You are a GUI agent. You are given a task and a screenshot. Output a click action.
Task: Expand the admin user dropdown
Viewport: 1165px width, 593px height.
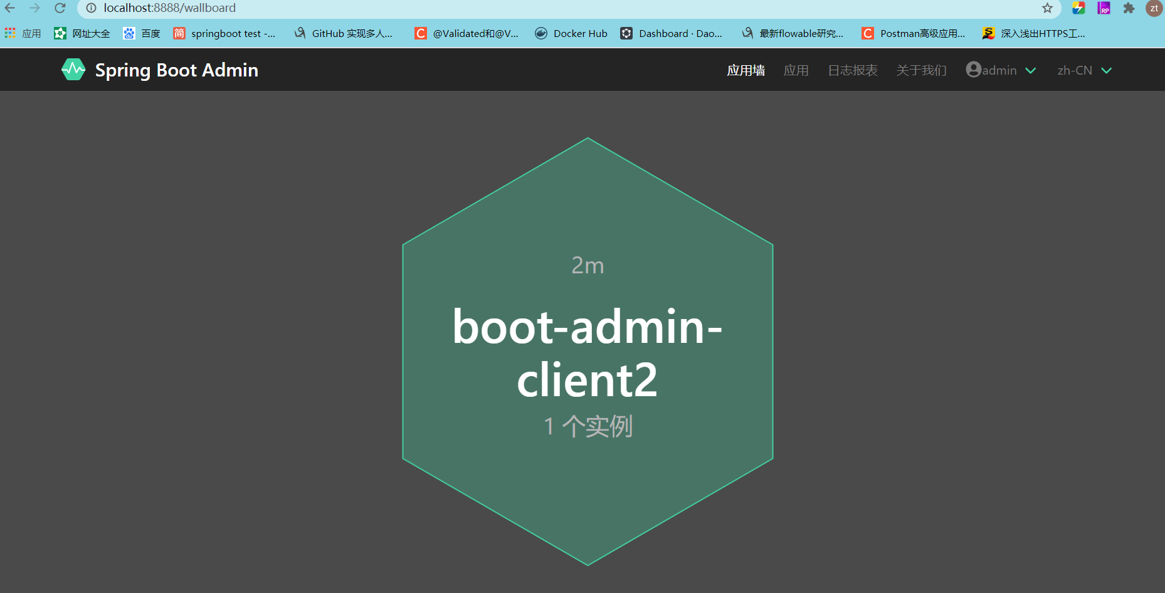(1001, 70)
